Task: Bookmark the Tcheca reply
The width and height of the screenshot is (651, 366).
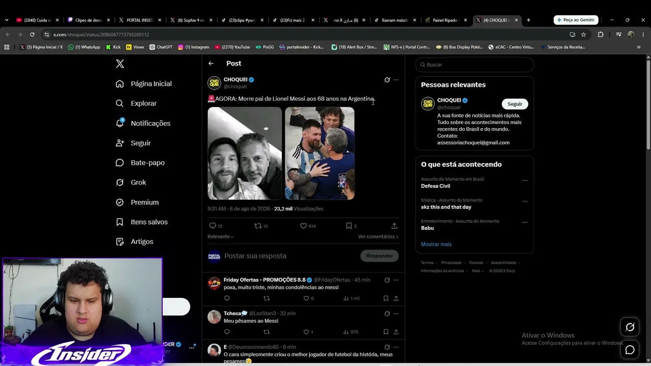Action: pyautogui.click(x=386, y=332)
